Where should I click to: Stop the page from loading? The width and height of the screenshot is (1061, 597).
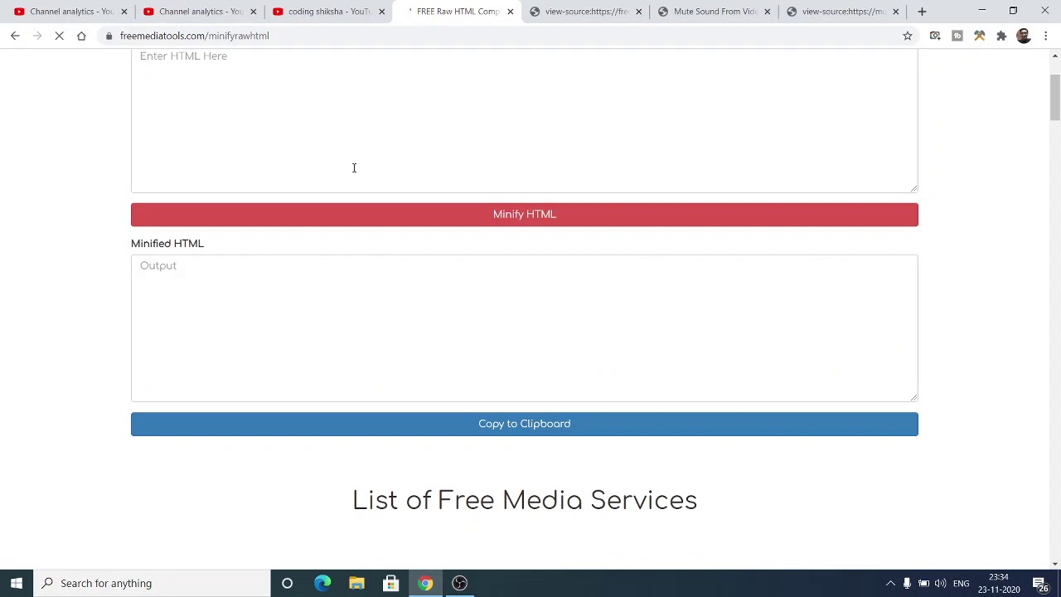[60, 36]
